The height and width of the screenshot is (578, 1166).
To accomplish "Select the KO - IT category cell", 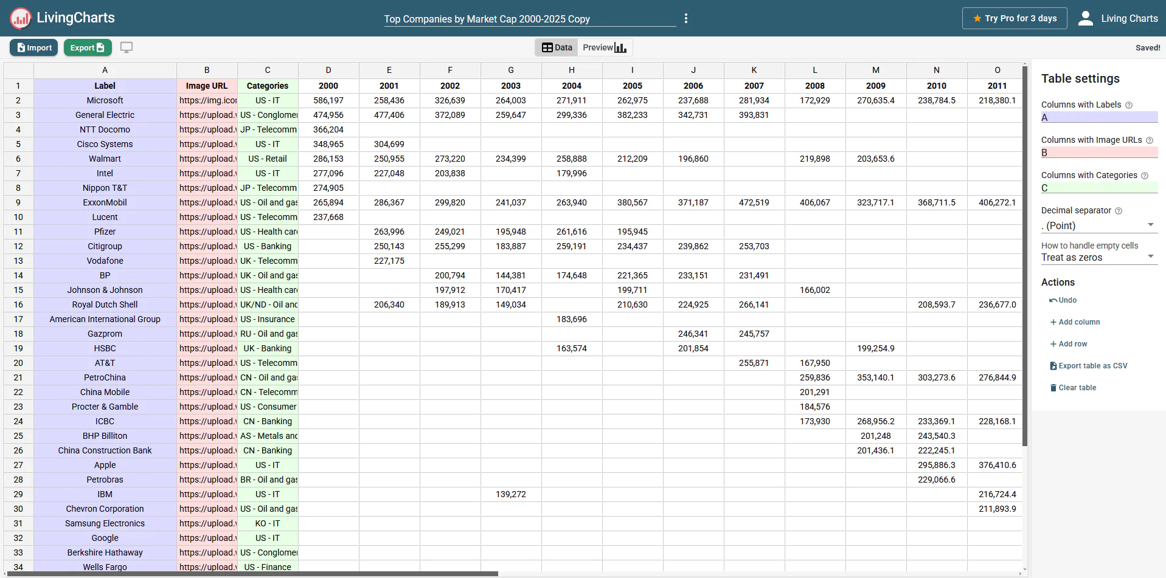I will tap(268, 523).
